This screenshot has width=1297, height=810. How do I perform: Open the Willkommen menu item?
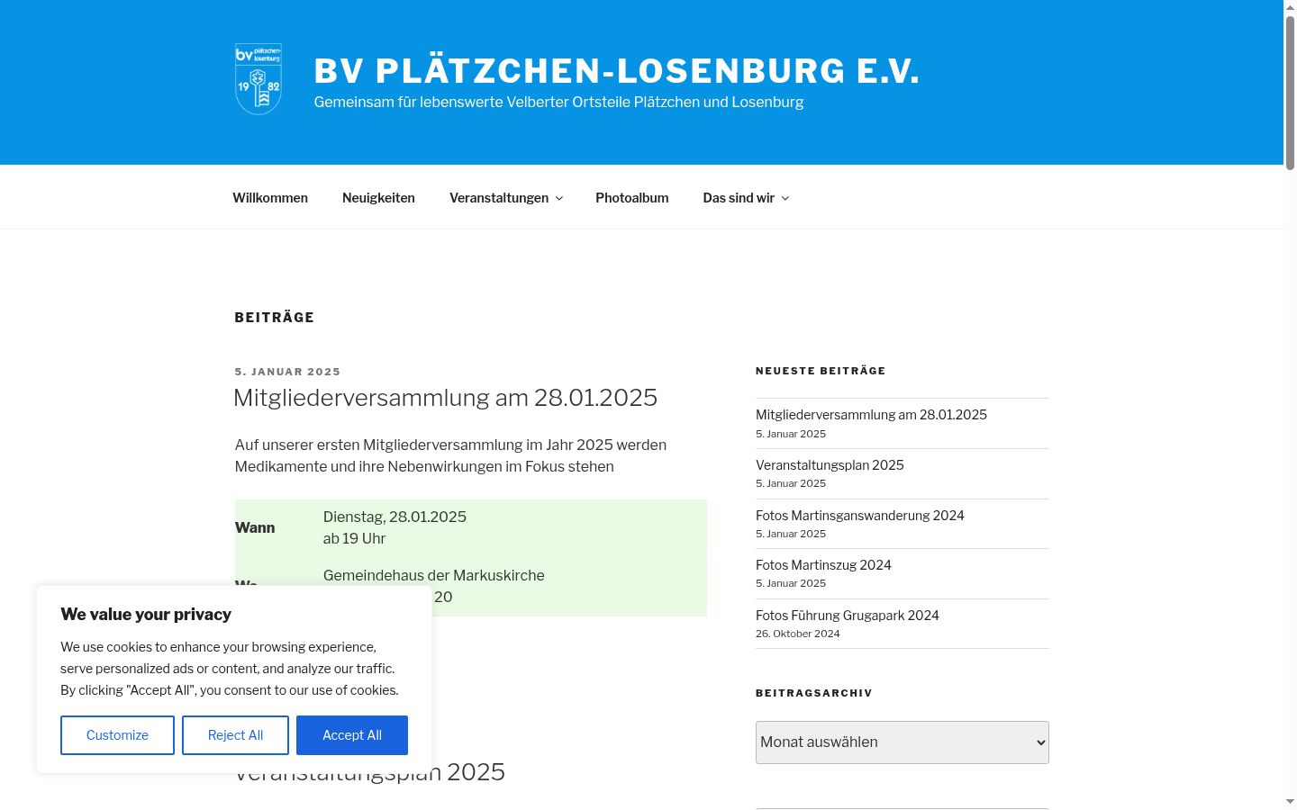[270, 198]
